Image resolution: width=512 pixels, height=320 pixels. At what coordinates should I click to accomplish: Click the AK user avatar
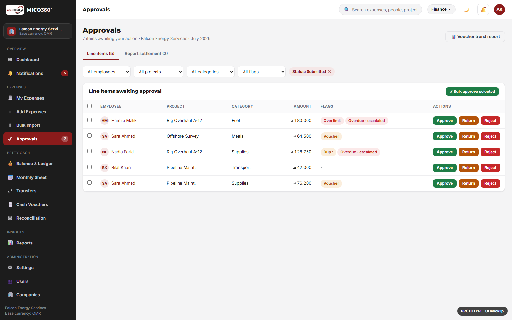500,10
